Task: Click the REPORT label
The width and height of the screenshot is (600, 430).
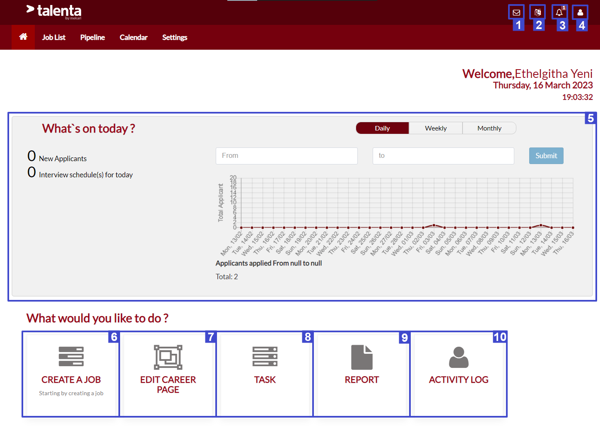Action: point(362,379)
